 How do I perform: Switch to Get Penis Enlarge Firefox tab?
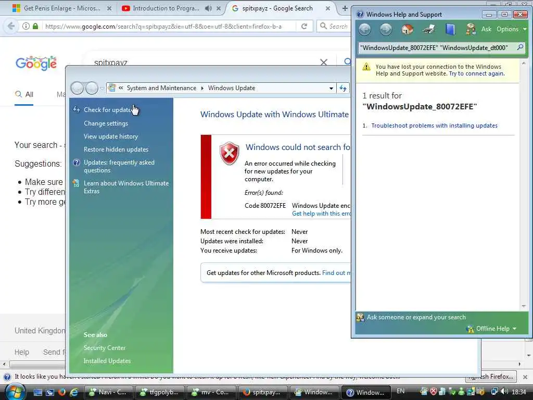62,8
